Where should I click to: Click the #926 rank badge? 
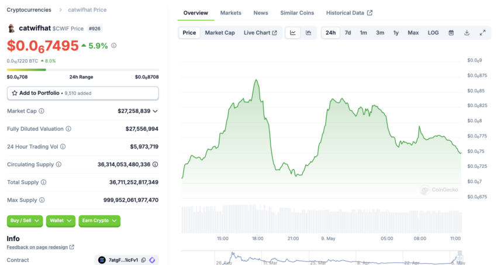point(95,29)
